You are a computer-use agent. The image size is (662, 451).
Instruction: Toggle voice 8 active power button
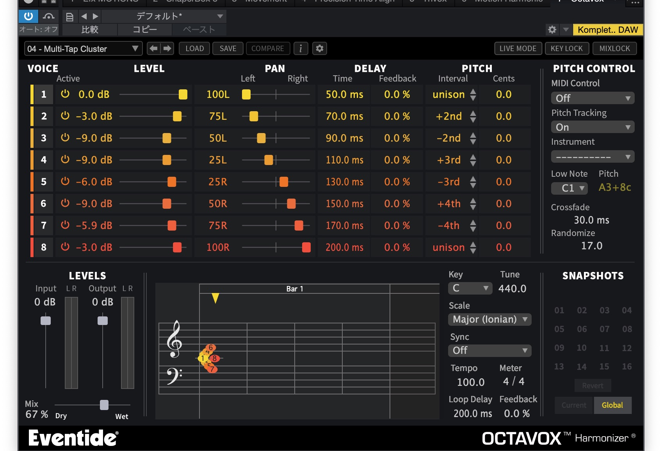(x=65, y=247)
